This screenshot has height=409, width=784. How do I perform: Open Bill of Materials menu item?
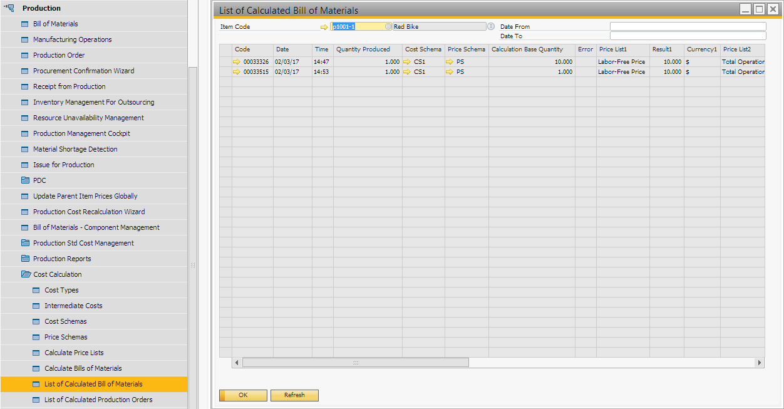[56, 24]
